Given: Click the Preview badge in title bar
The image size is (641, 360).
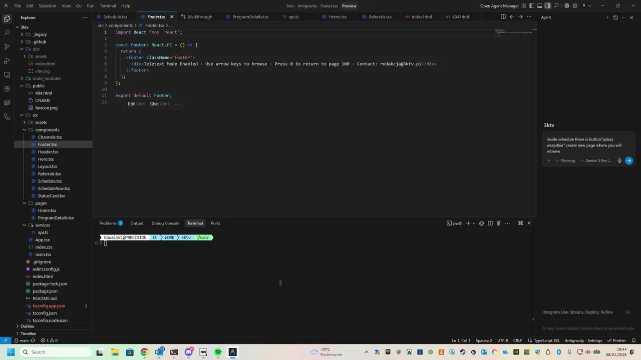Looking at the screenshot, I should tap(349, 5).
